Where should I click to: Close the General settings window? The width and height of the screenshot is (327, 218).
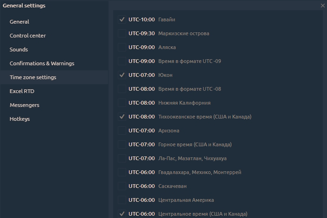pos(323,6)
